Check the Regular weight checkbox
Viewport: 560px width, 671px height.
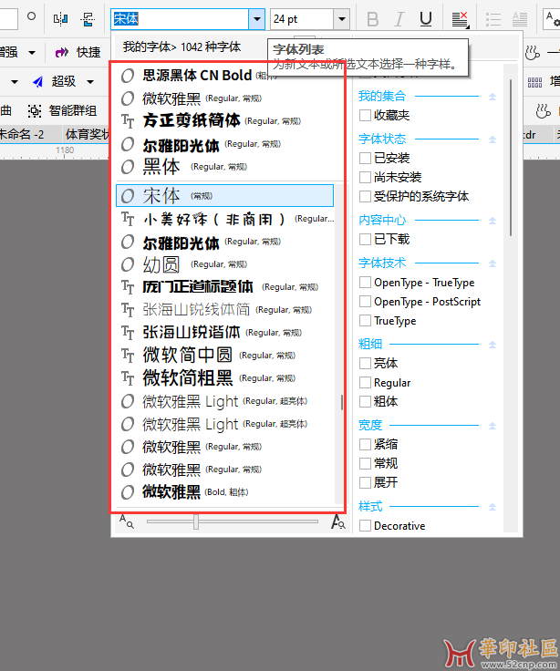365,382
